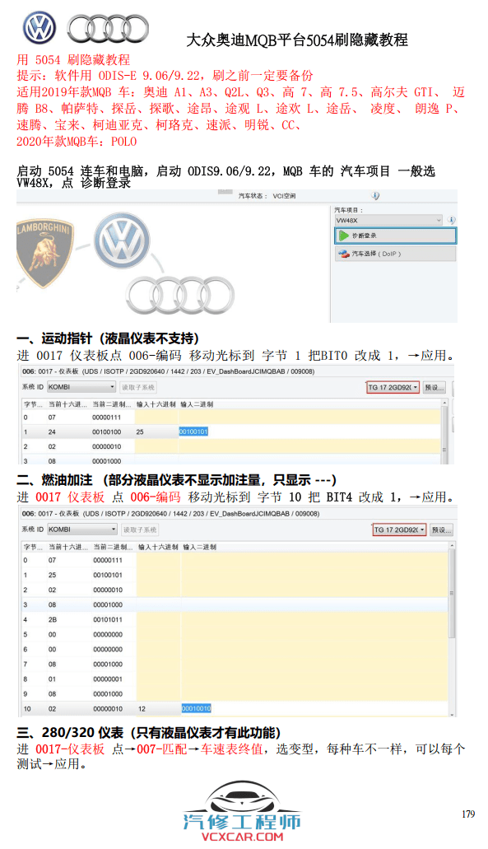Click the 输入十六进制 column header in second table
The image size is (488, 849).
(158, 547)
